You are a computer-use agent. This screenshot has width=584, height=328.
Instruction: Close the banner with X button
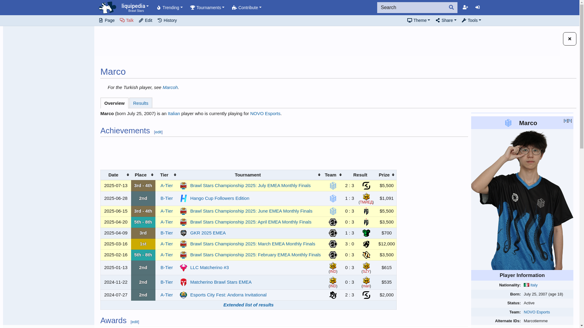pyautogui.click(x=569, y=39)
